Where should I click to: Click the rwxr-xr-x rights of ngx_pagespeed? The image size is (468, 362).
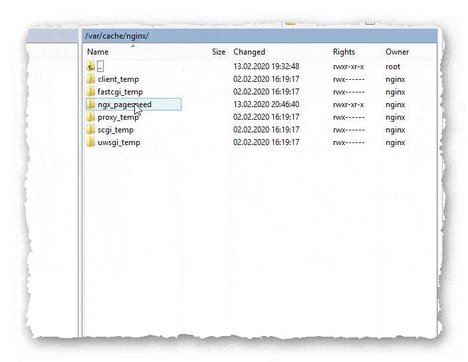click(349, 104)
